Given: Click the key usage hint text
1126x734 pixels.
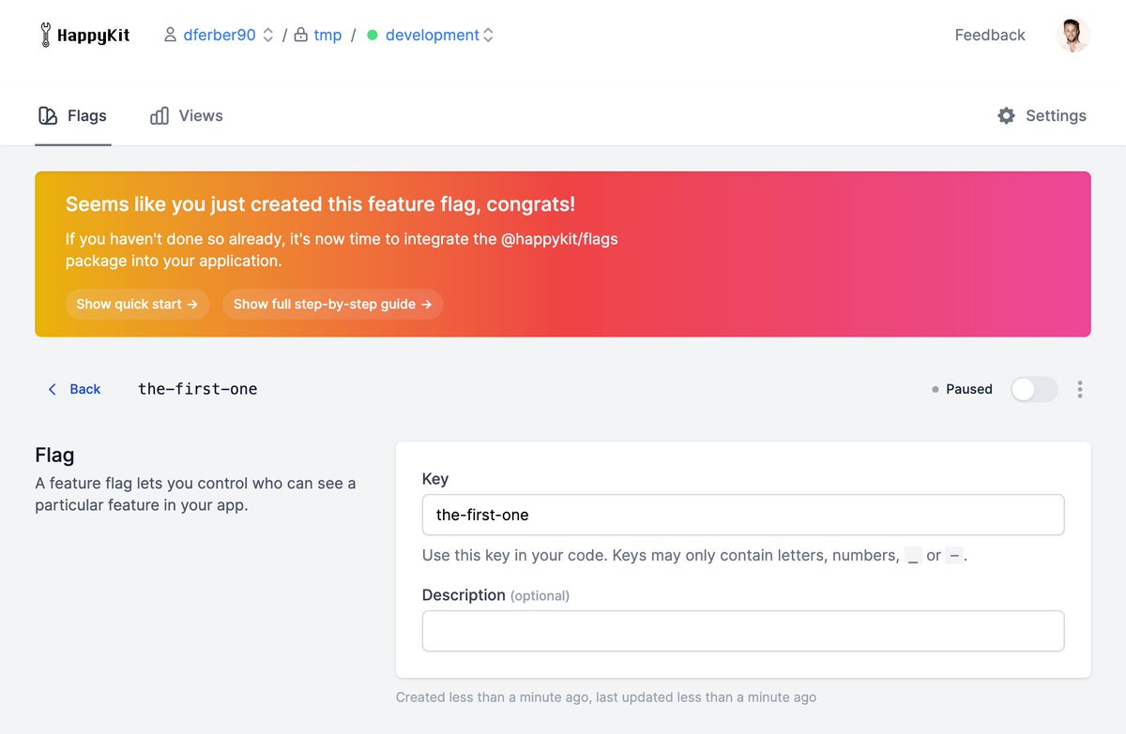Looking at the screenshot, I should pos(694,556).
